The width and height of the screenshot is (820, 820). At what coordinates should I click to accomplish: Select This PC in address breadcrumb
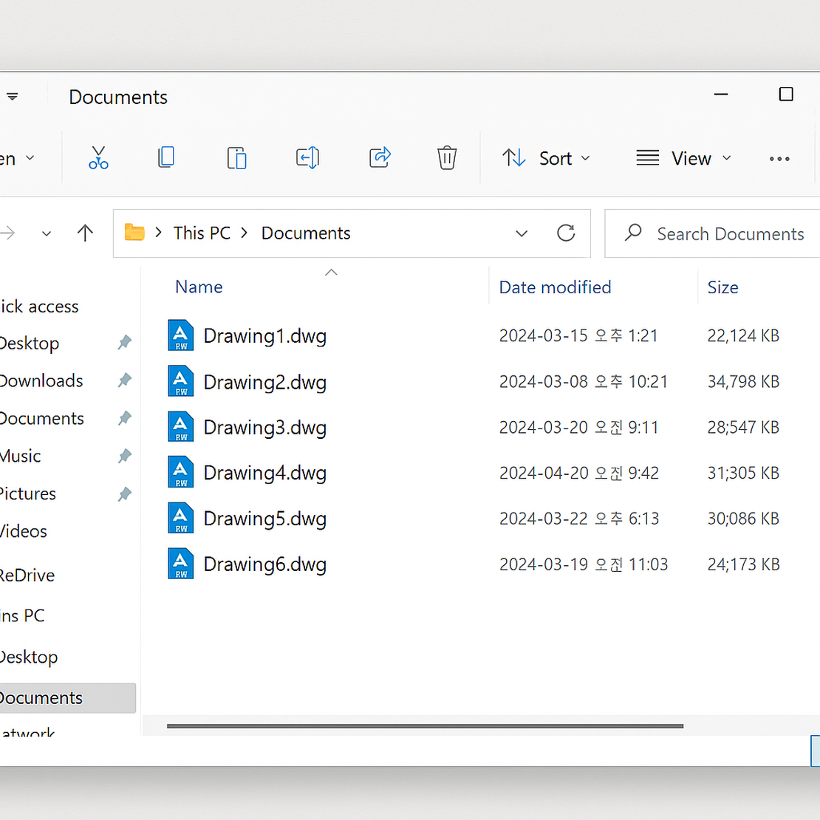point(202,233)
